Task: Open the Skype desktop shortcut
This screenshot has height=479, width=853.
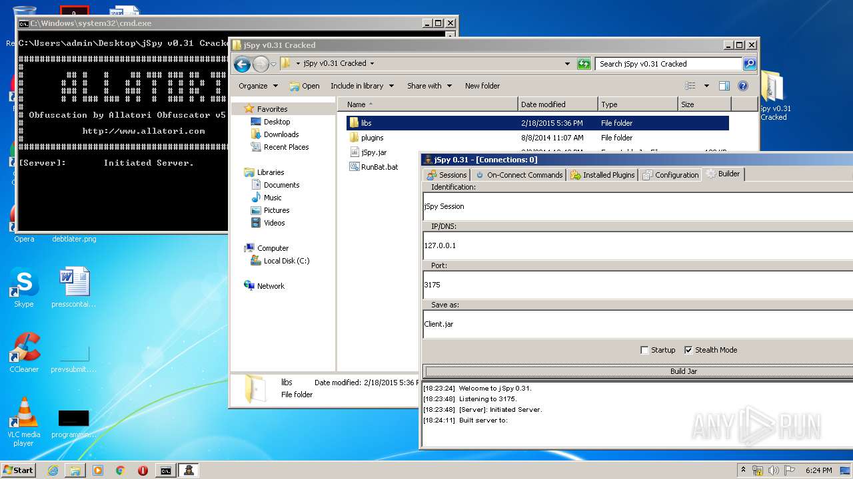Action: click(x=23, y=288)
